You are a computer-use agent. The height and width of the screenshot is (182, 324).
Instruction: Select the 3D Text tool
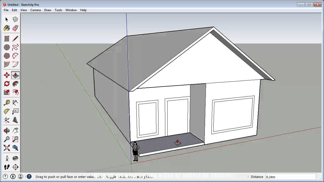pyautogui.click(x=15, y=120)
